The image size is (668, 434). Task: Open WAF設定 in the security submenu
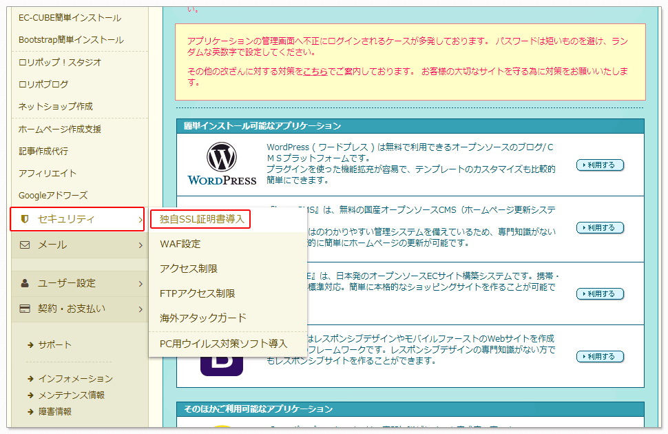[180, 245]
